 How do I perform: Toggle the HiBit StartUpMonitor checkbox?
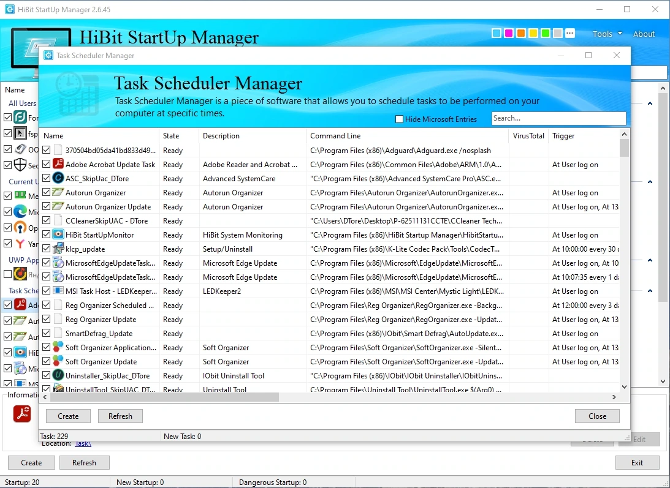tap(46, 235)
